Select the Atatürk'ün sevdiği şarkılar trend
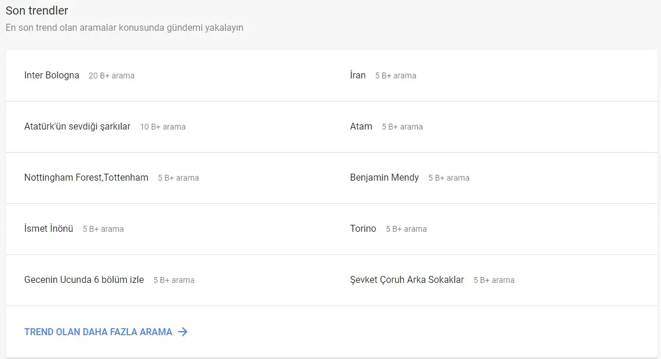This screenshot has width=661, height=359. point(77,126)
